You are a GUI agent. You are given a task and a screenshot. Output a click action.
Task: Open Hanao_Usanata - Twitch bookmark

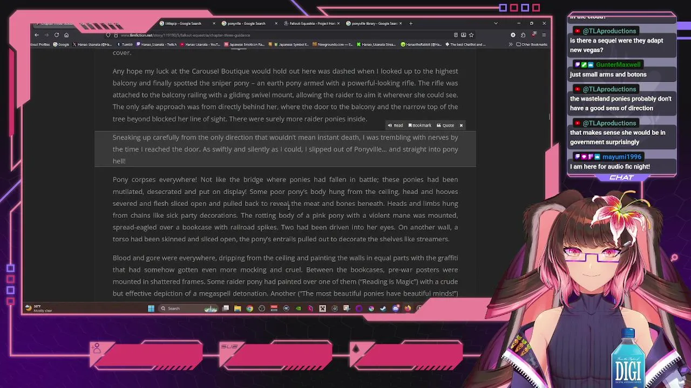tap(157, 44)
